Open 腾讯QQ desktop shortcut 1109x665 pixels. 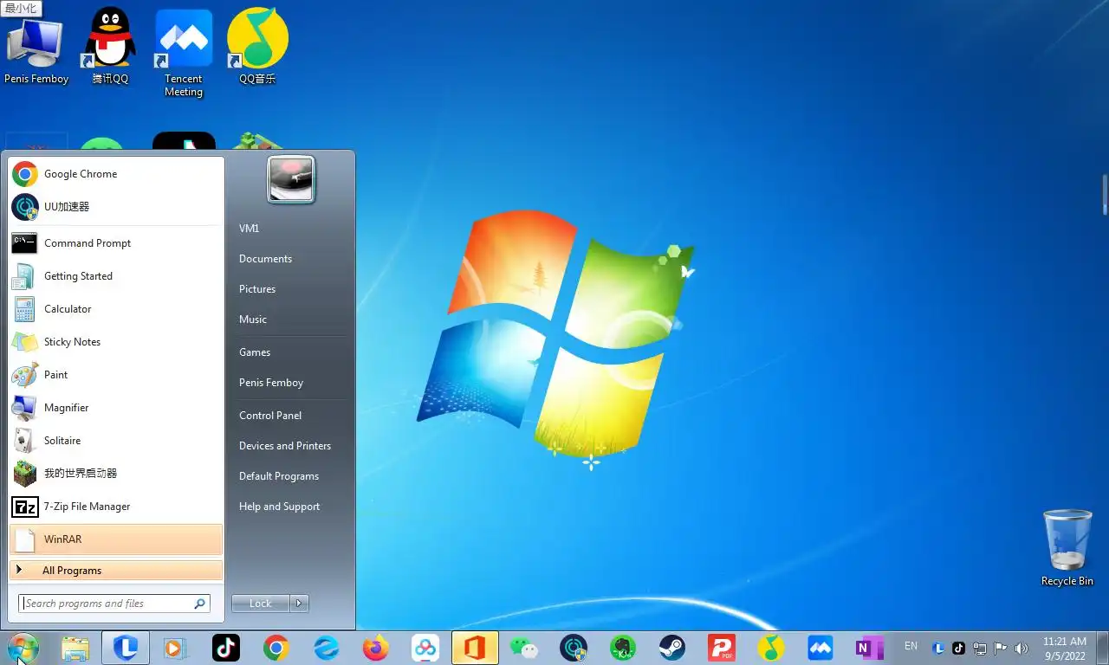[x=110, y=45]
